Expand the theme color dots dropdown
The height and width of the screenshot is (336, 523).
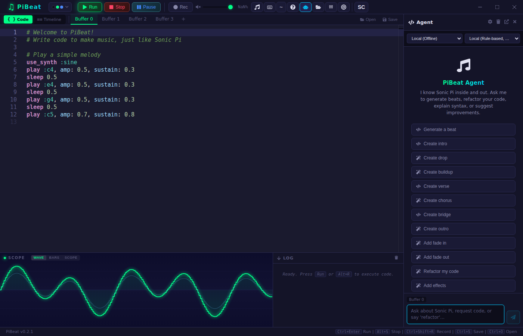(60, 7)
